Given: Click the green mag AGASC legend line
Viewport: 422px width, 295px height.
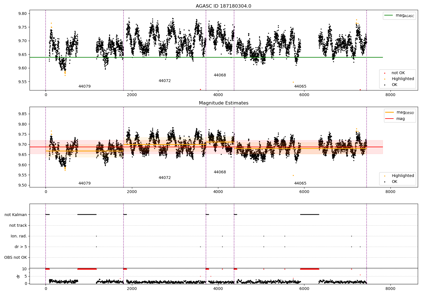Looking at the screenshot, I should (x=389, y=15).
